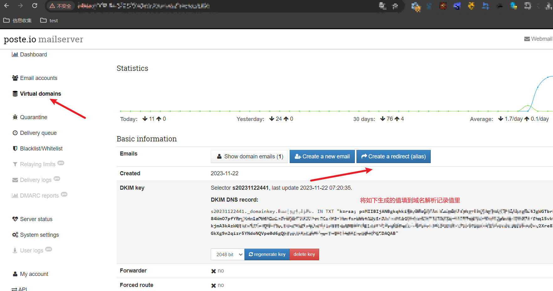Click Show domain emails (1) button
The width and height of the screenshot is (553, 291).
tap(249, 156)
